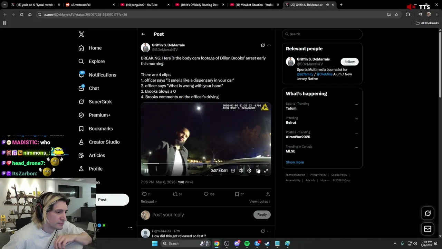Screen dimensions: 442x249
Task: Open the X logo home link
Action: [x=81, y=34]
